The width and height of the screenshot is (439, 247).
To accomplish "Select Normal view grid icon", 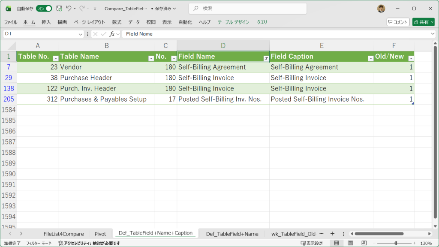I will [337, 243].
